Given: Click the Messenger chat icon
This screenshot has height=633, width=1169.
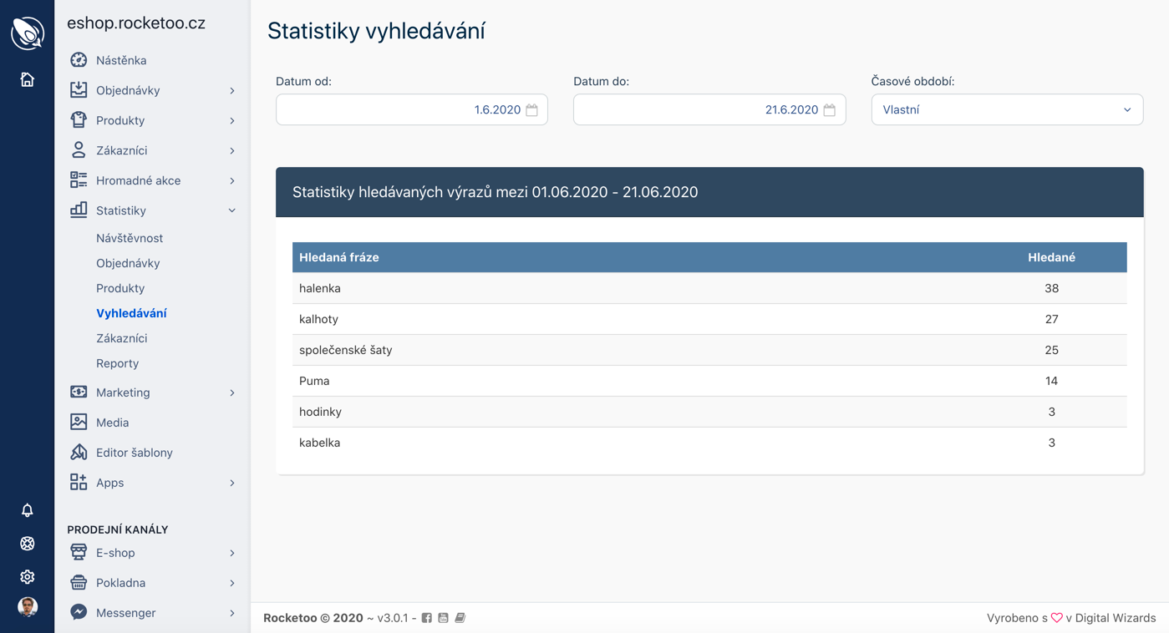Looking at the screenshot, I should 79,613.
